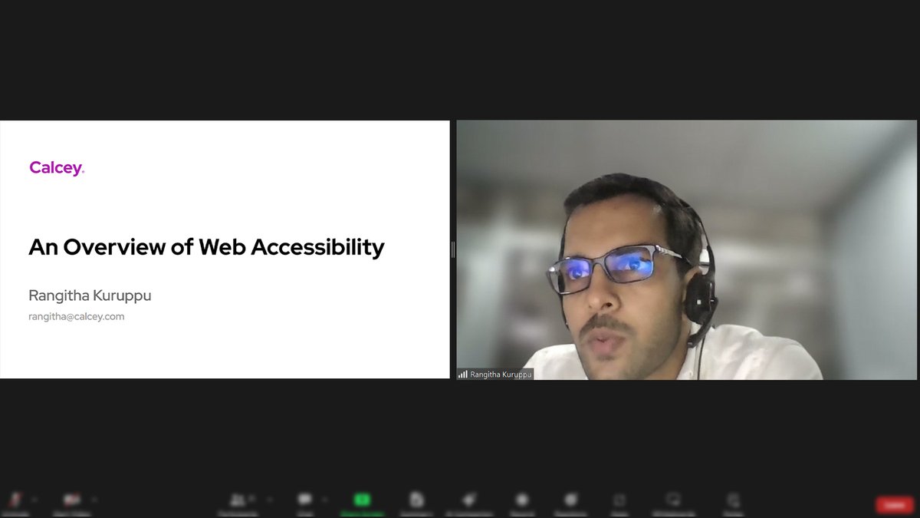Click the red Leave meeting button

(x=895, y=504)
